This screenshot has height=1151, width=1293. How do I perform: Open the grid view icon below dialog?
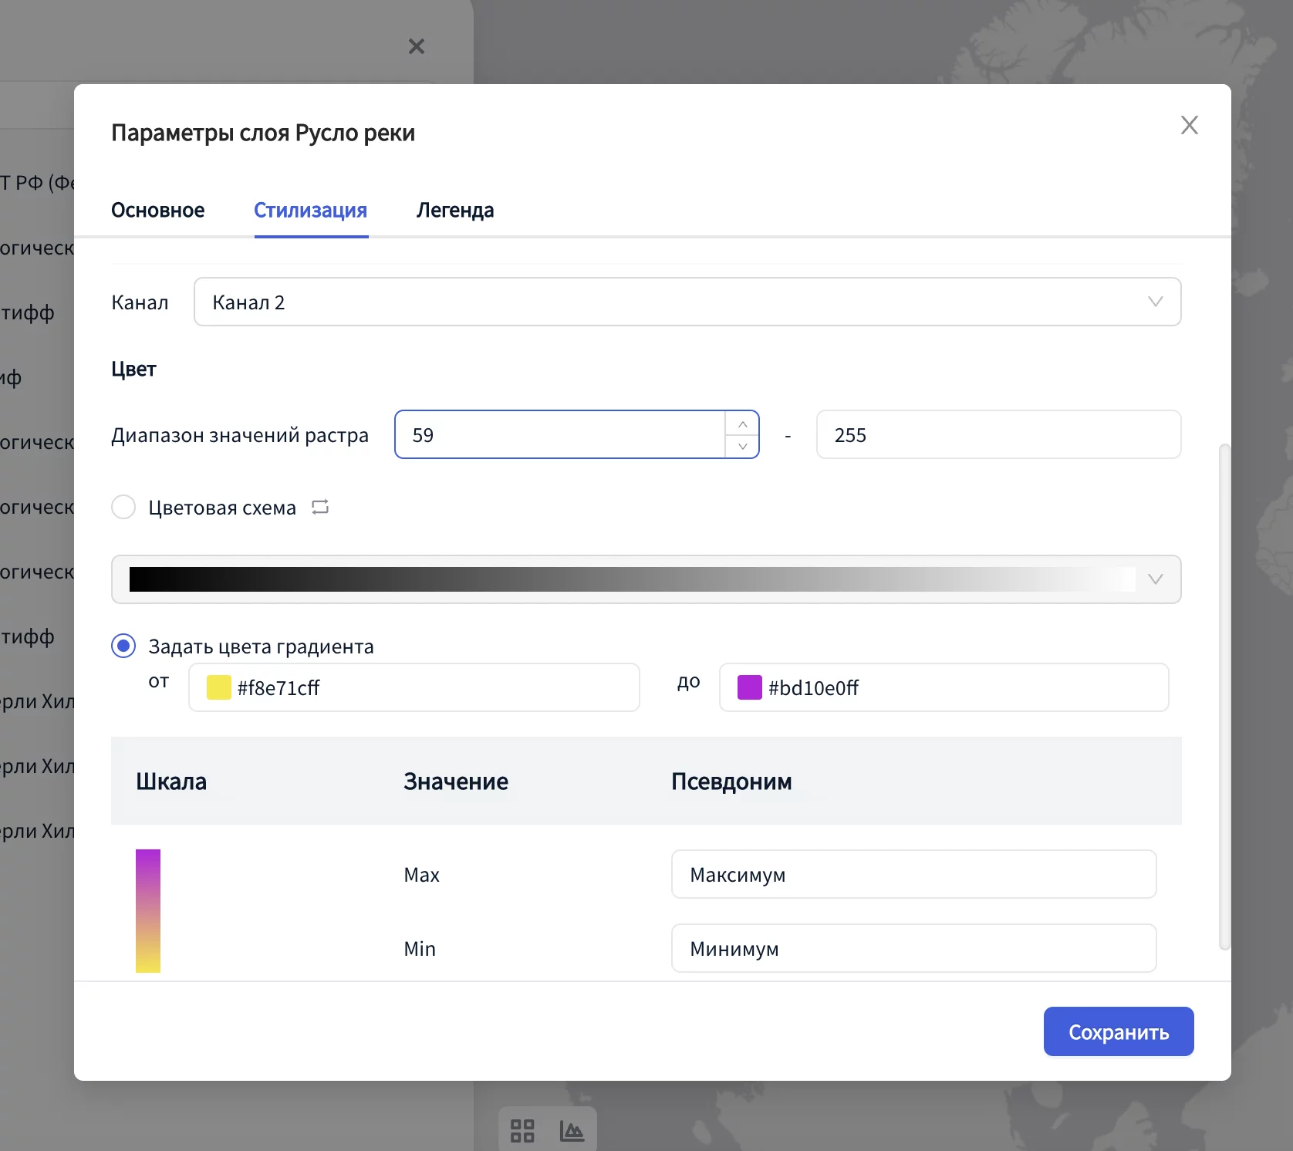(522, 1131)
